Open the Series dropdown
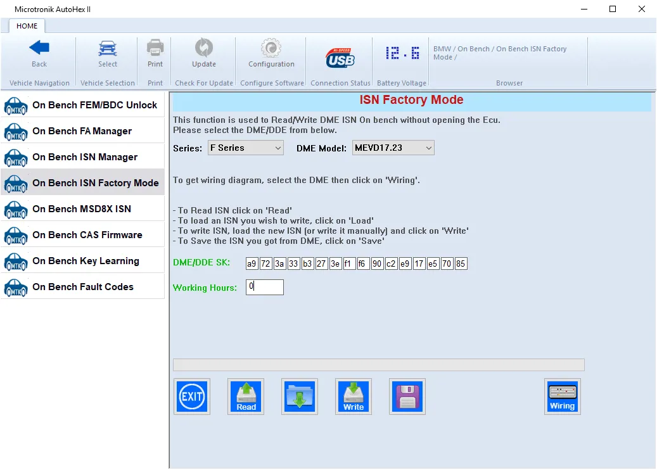Viewport: 657px width, 470px height. click(246, 148)
